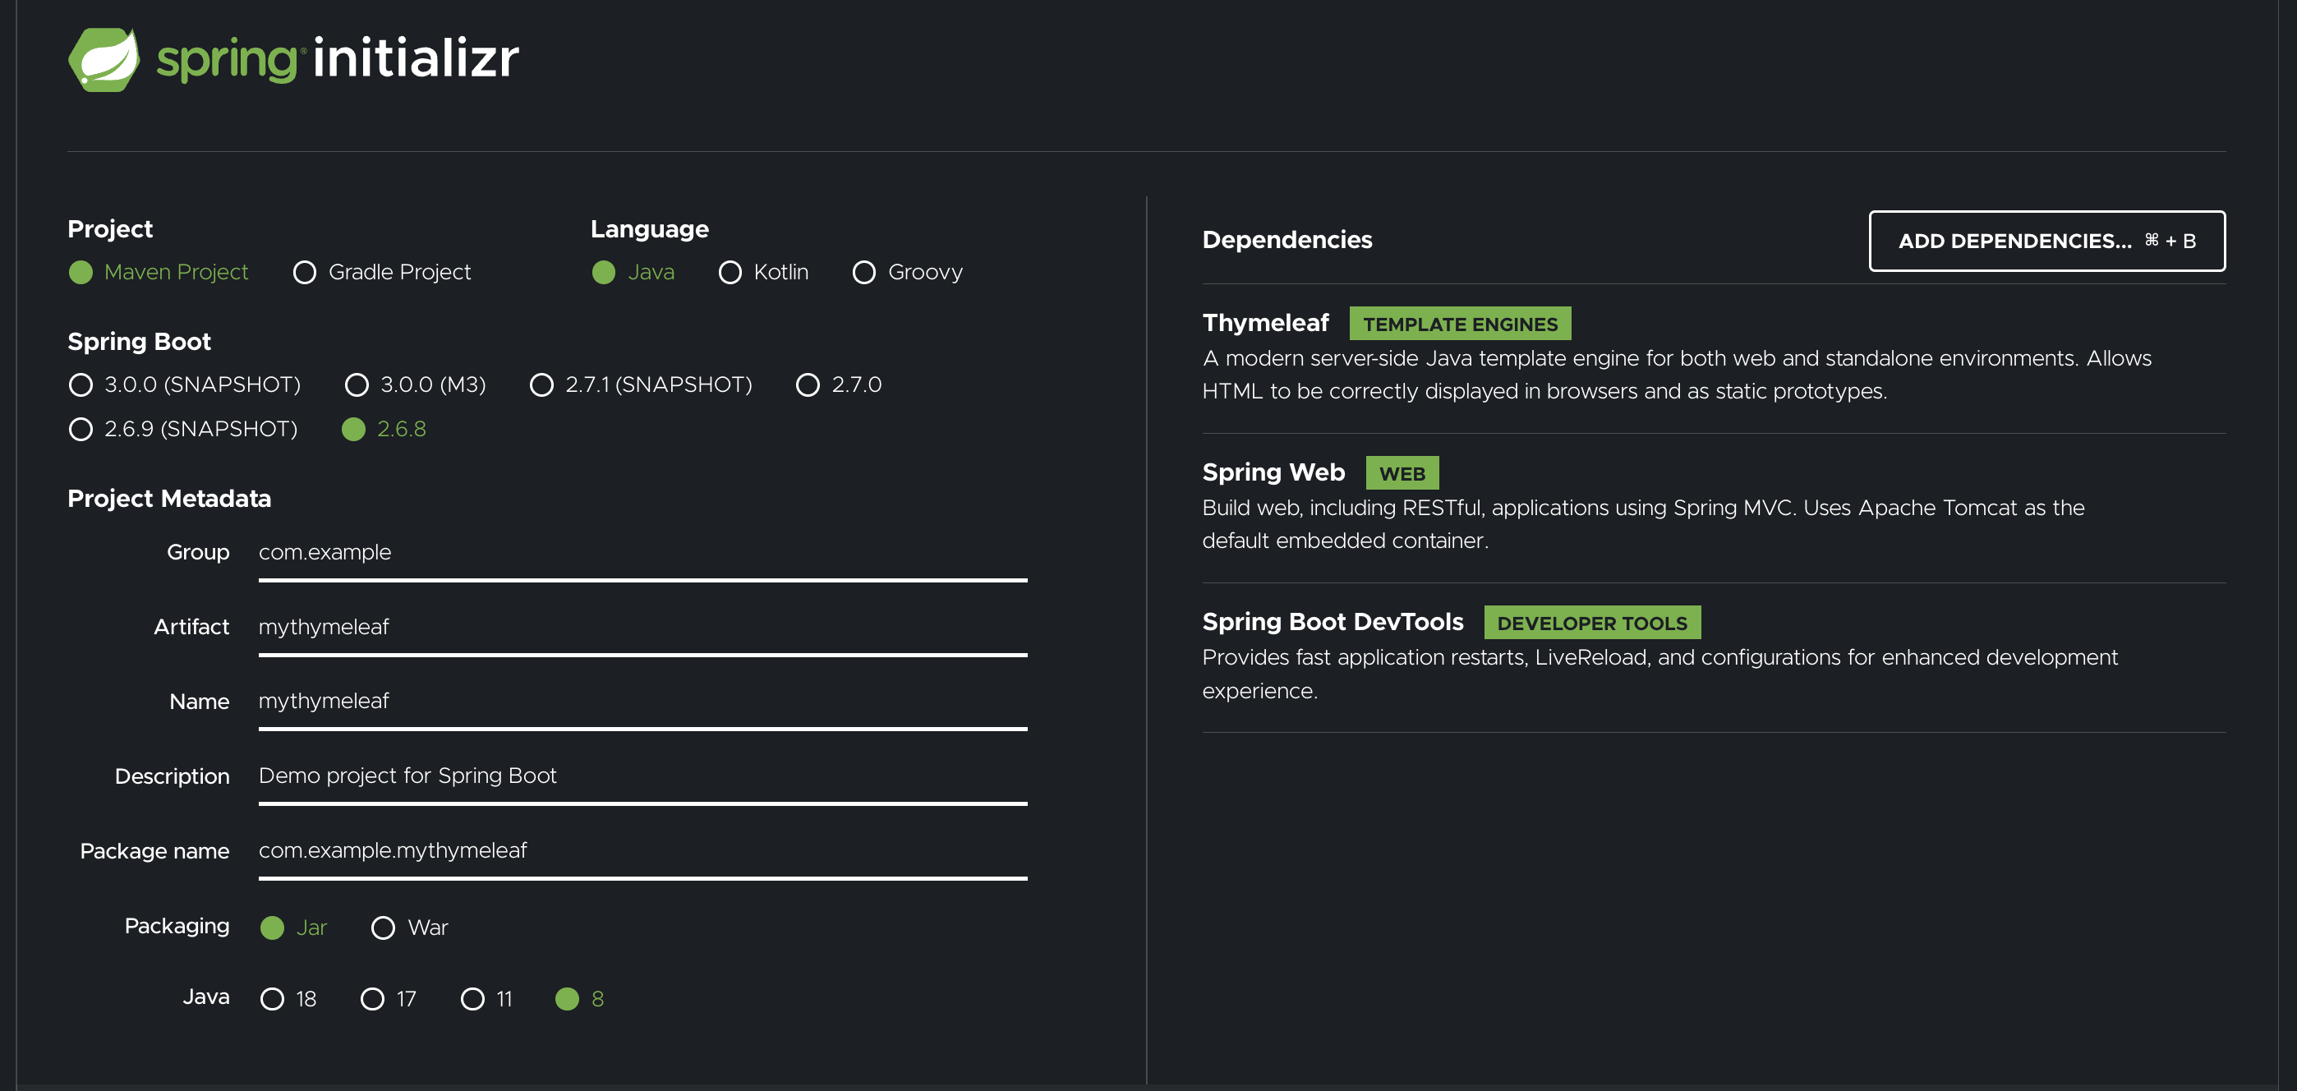Choose Kotlin as the language
The width and height of the screenshot is (2297, 1091).
coord(730,273)
